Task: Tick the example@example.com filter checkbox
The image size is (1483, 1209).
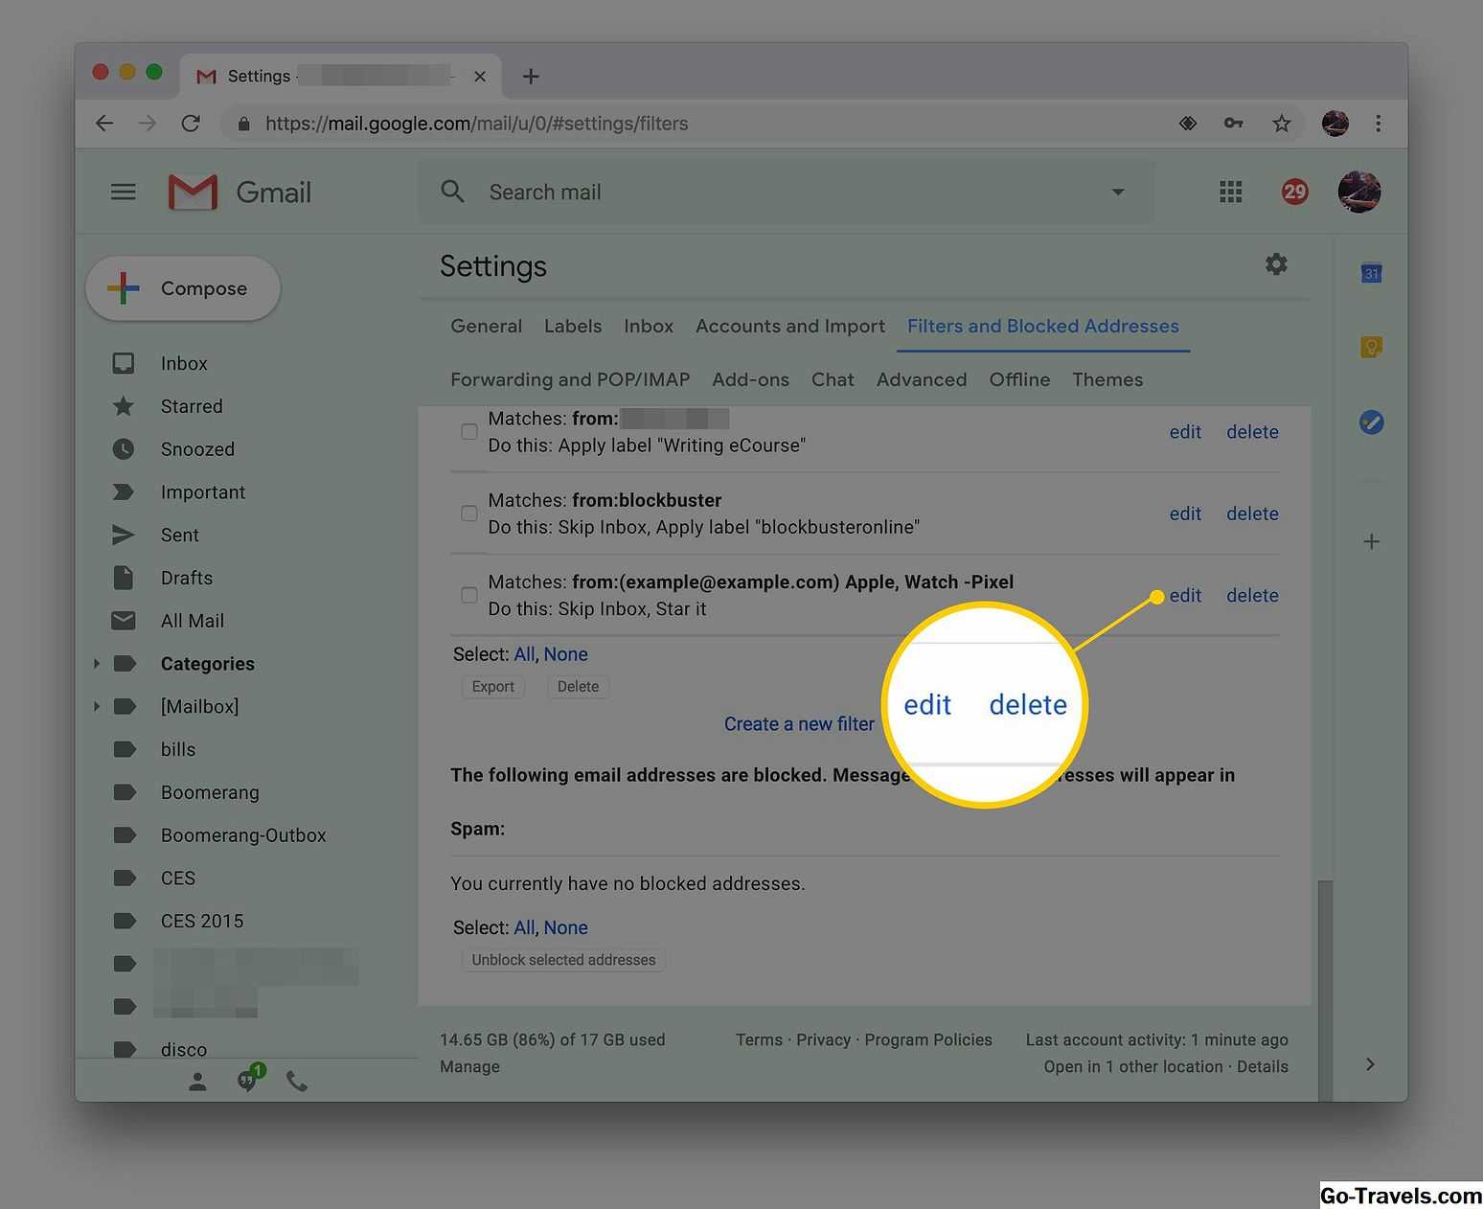Action: [469, 595]
